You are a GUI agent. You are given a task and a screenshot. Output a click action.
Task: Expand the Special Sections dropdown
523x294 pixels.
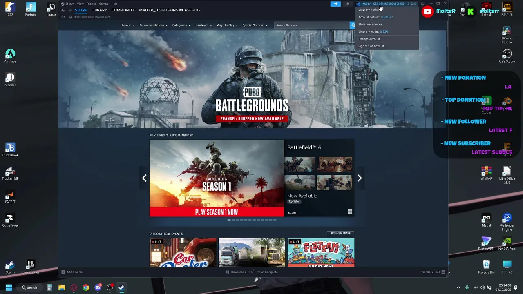(x=255, y=25)
